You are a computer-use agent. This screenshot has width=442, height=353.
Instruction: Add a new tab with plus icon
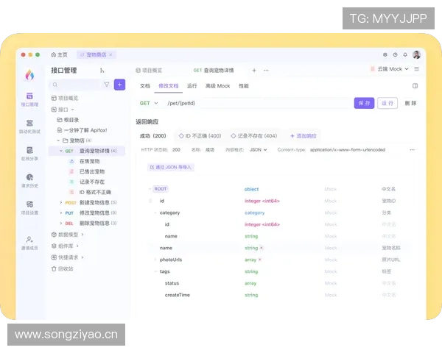(x=254, y=71)
